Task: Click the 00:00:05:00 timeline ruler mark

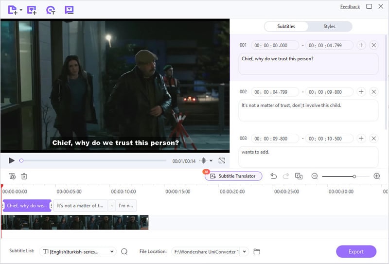Action: 69,192
